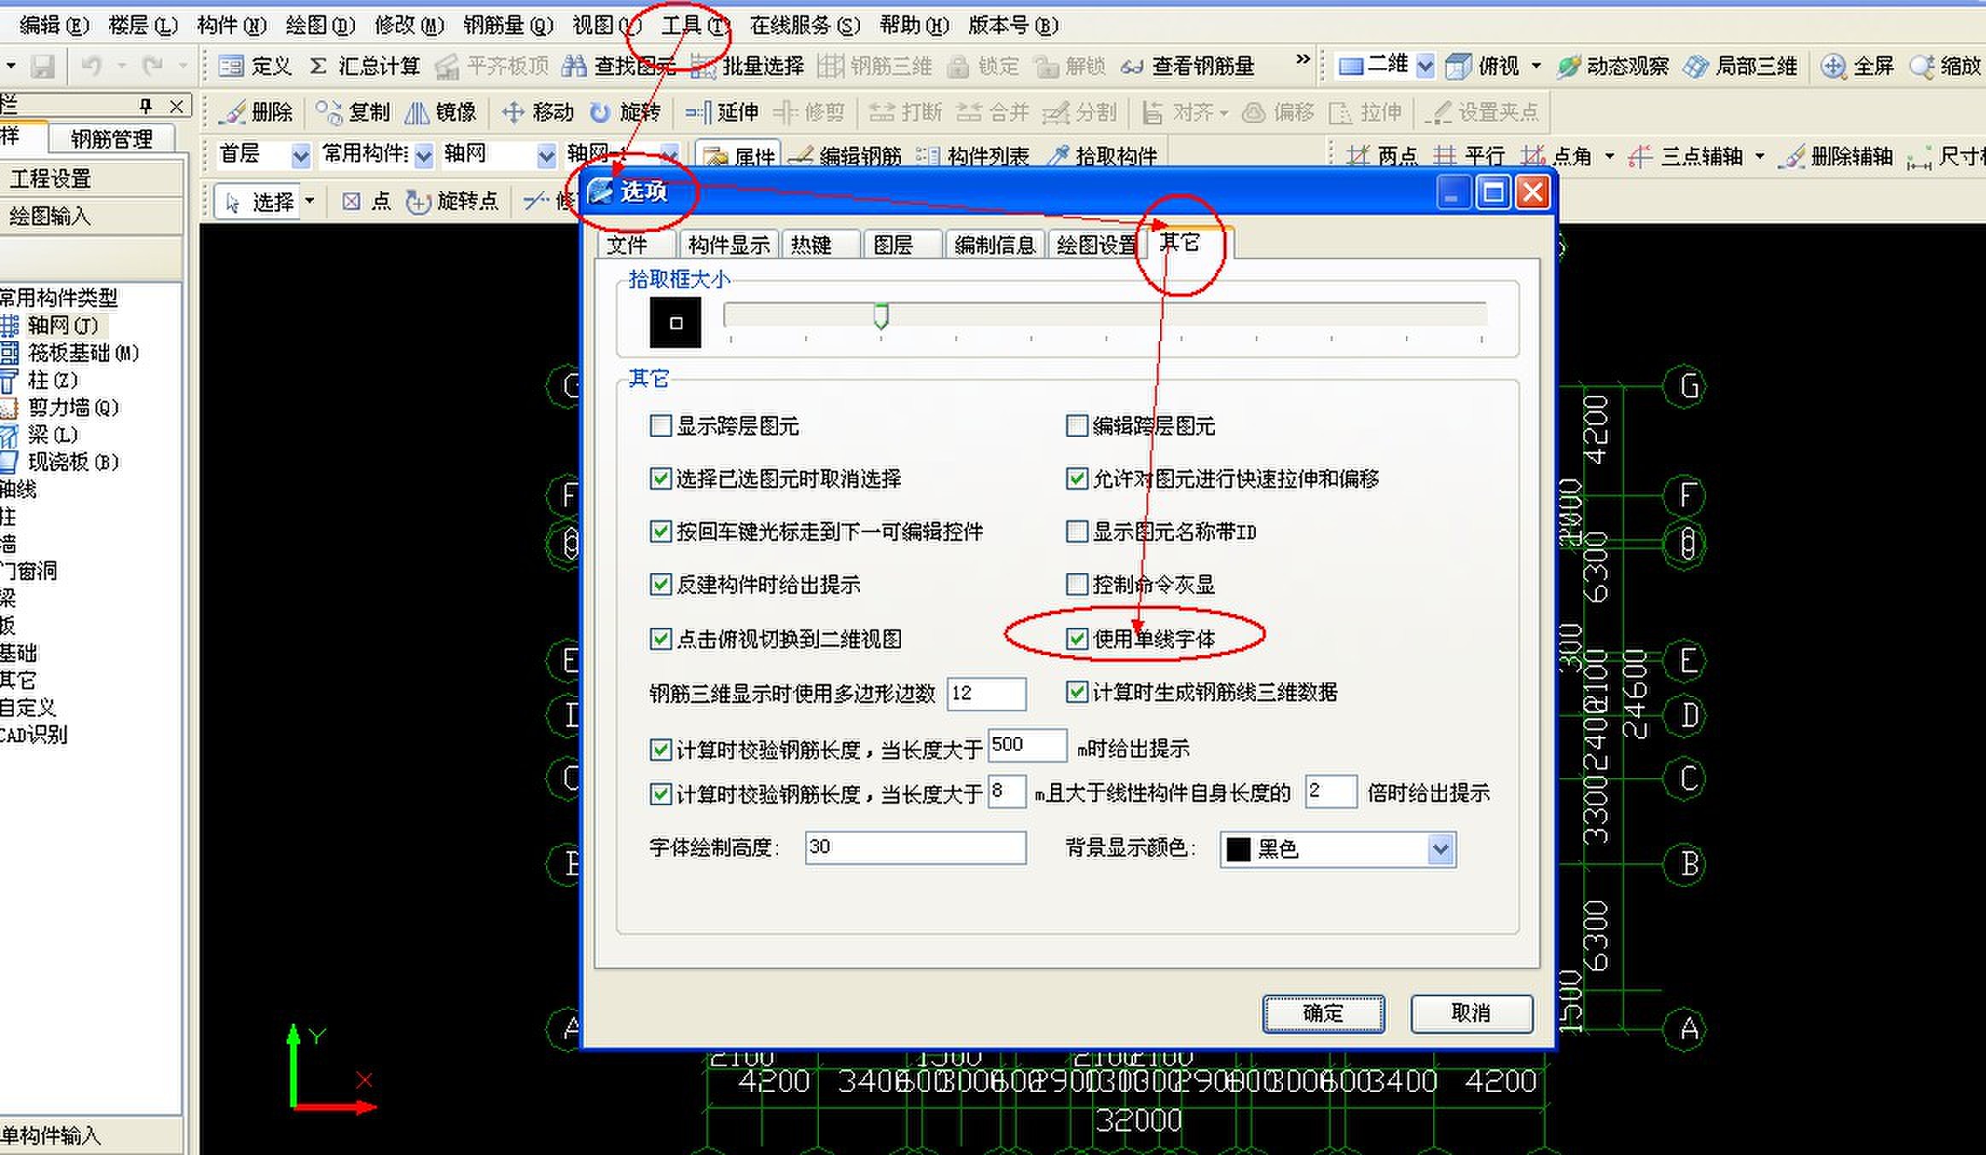Click the 删除 delete tool
Screen dimensions: 1986x1155
pyautogui.click(x=256, y=112)
